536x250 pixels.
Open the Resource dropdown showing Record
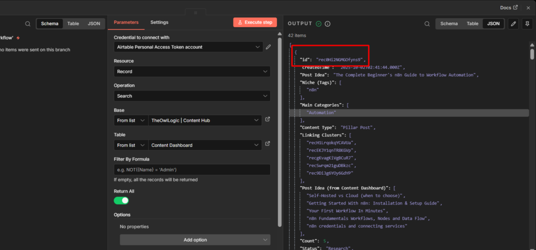pos(192,72)
